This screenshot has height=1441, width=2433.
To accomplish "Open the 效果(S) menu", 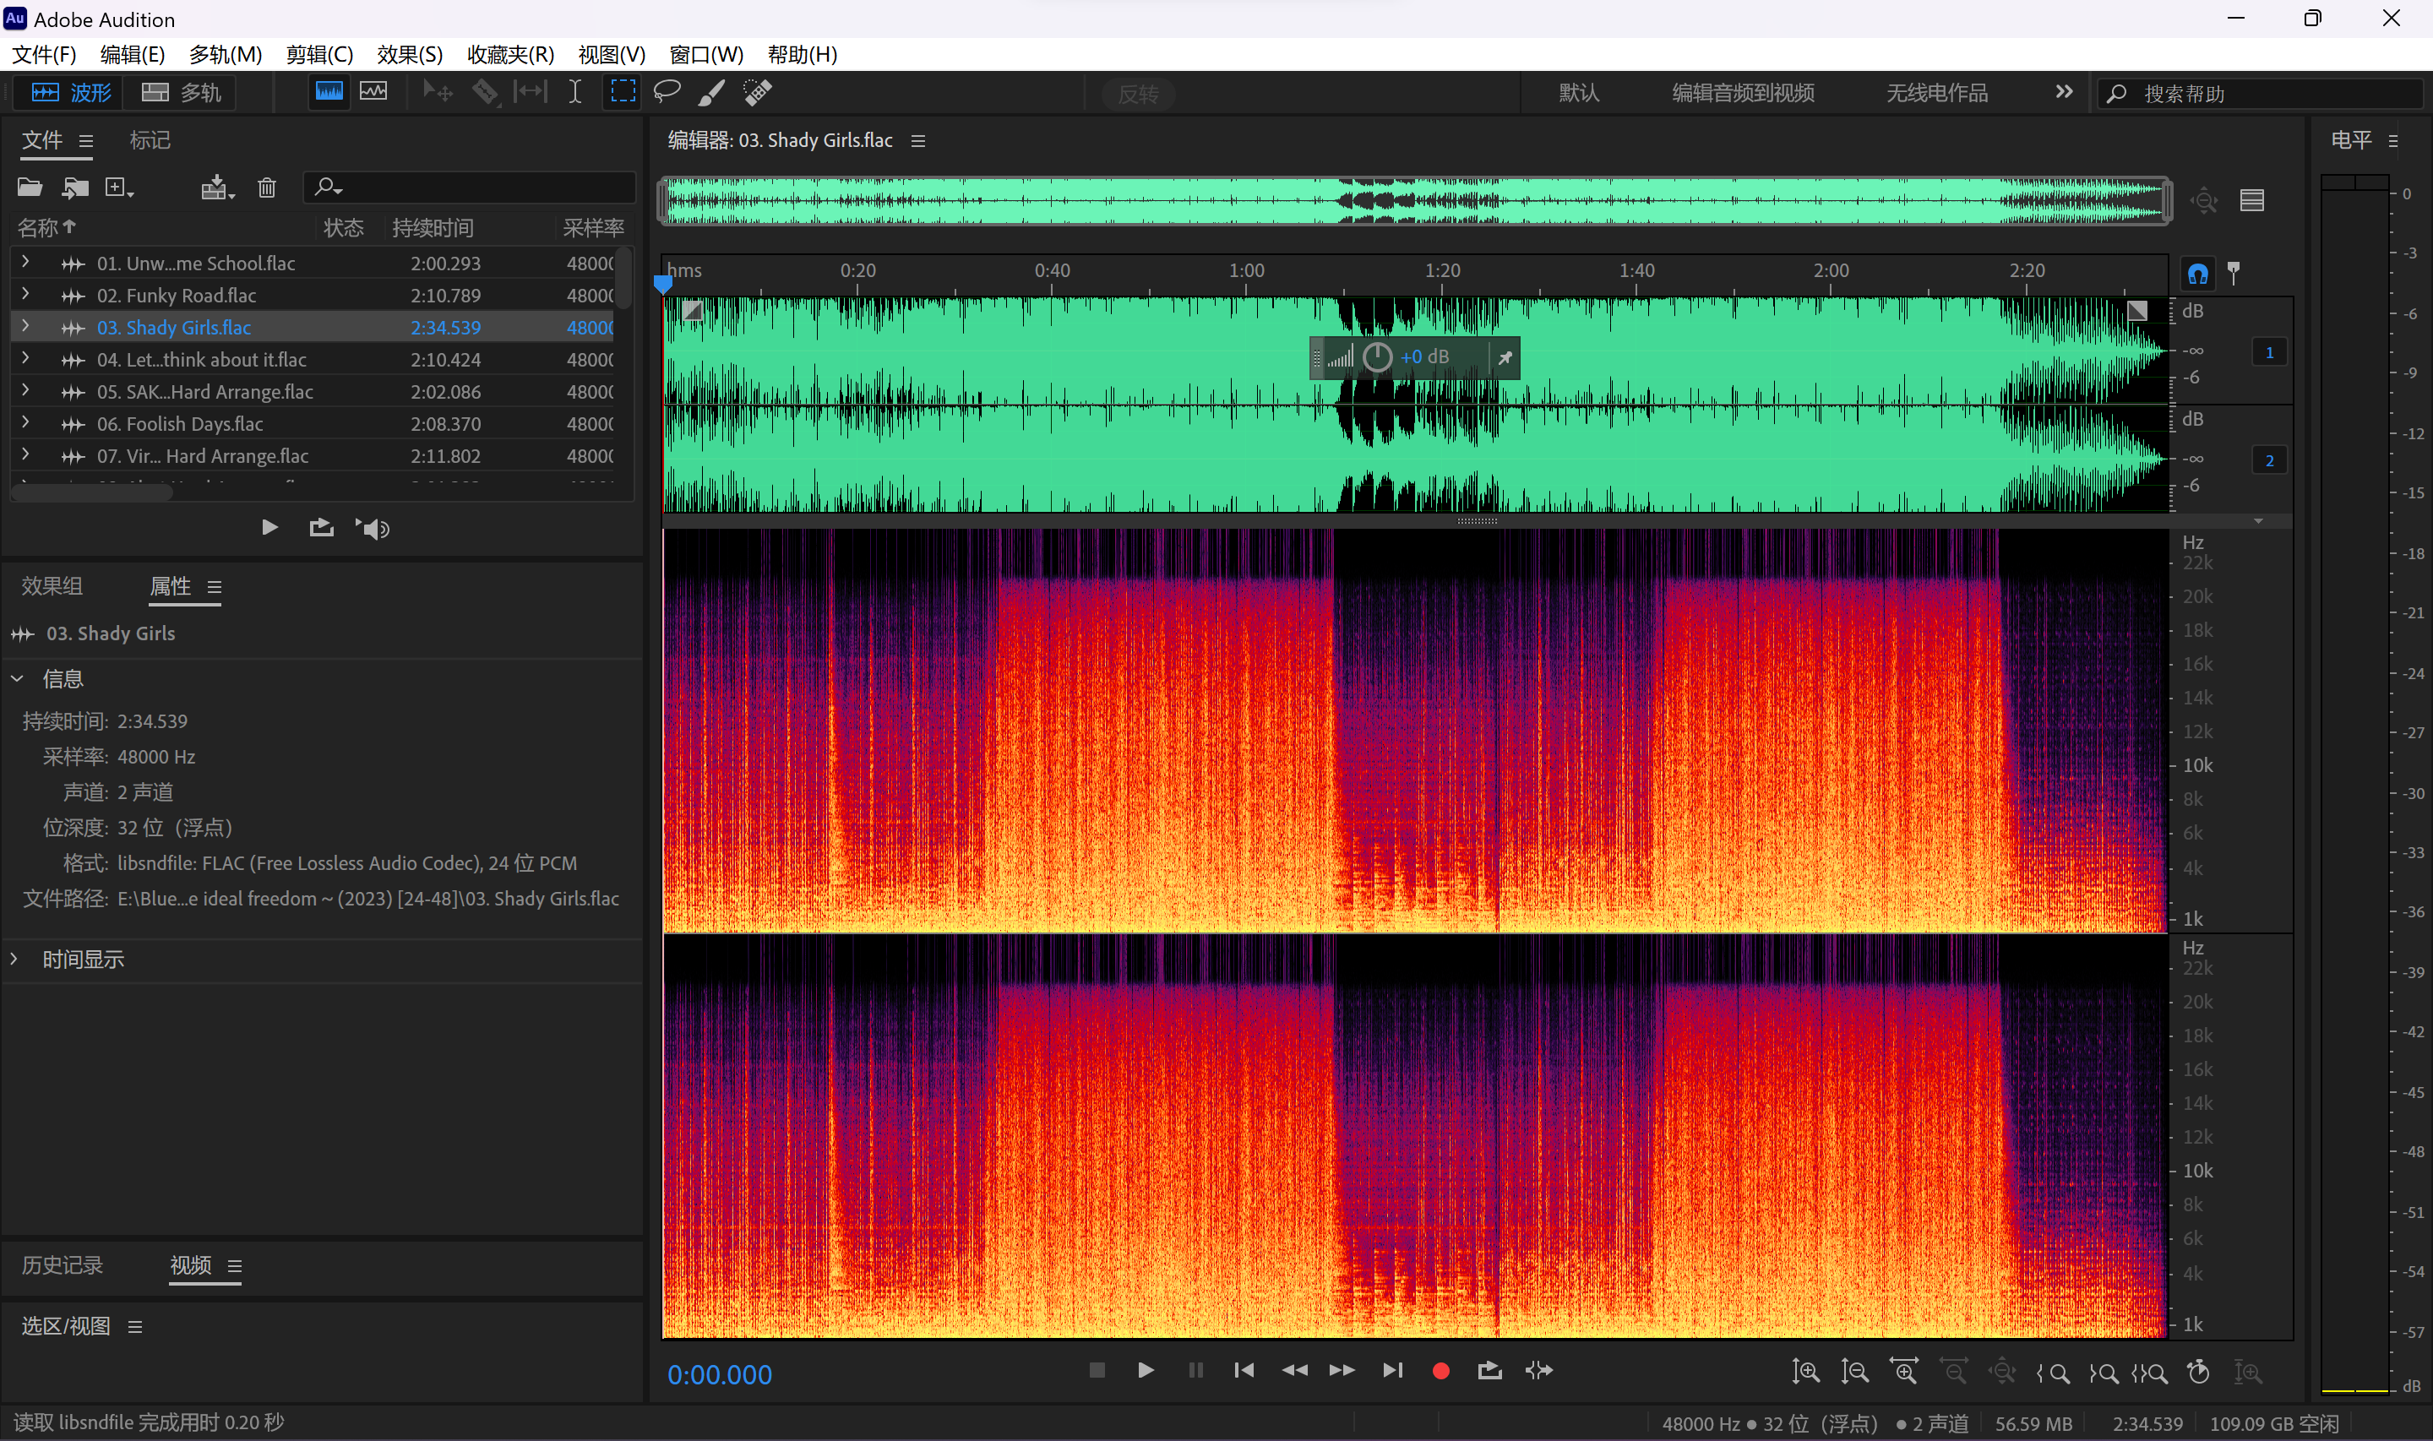I will 409,54.
